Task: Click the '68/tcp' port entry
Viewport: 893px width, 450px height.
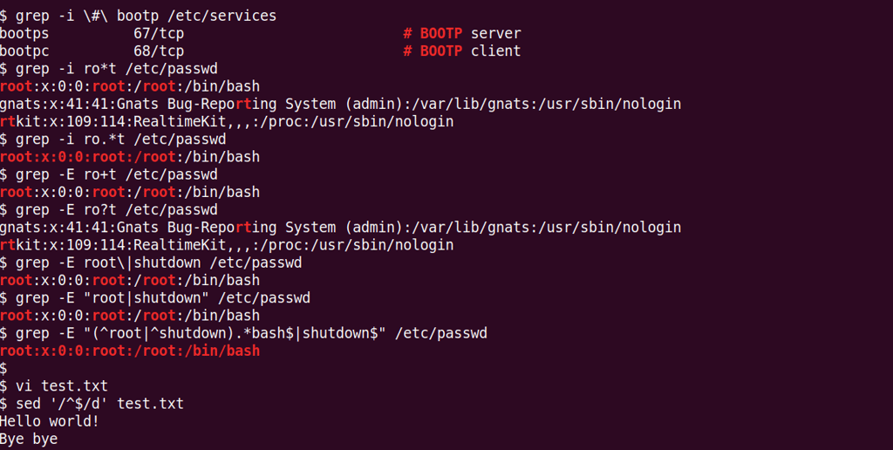Action: 159,51
